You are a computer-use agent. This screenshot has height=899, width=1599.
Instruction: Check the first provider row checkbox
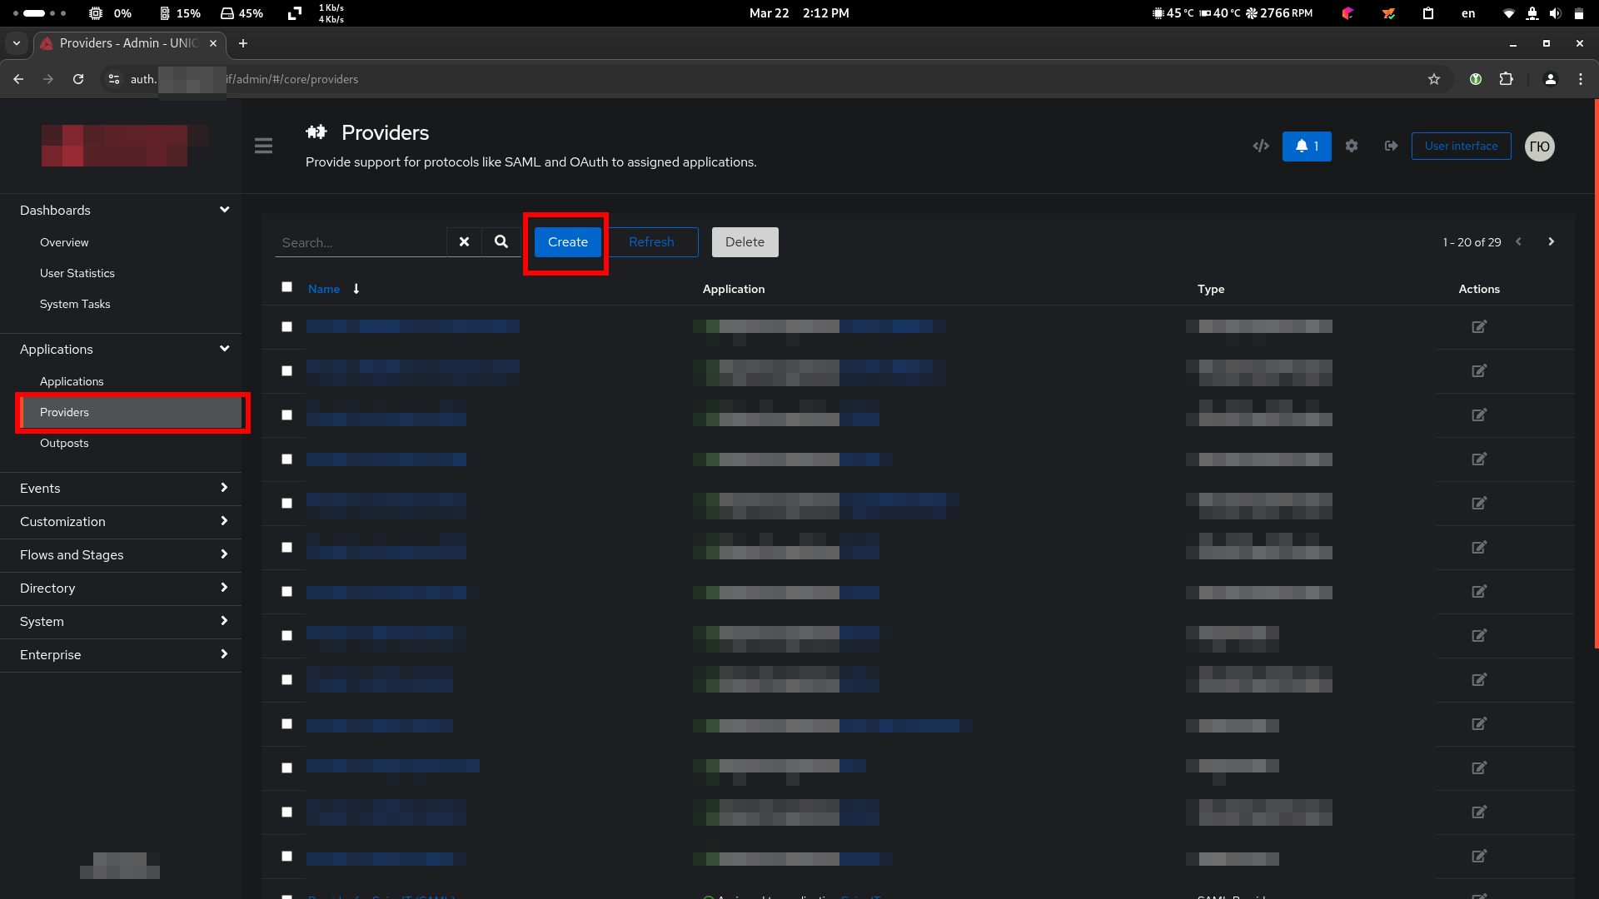pos(286,326)
